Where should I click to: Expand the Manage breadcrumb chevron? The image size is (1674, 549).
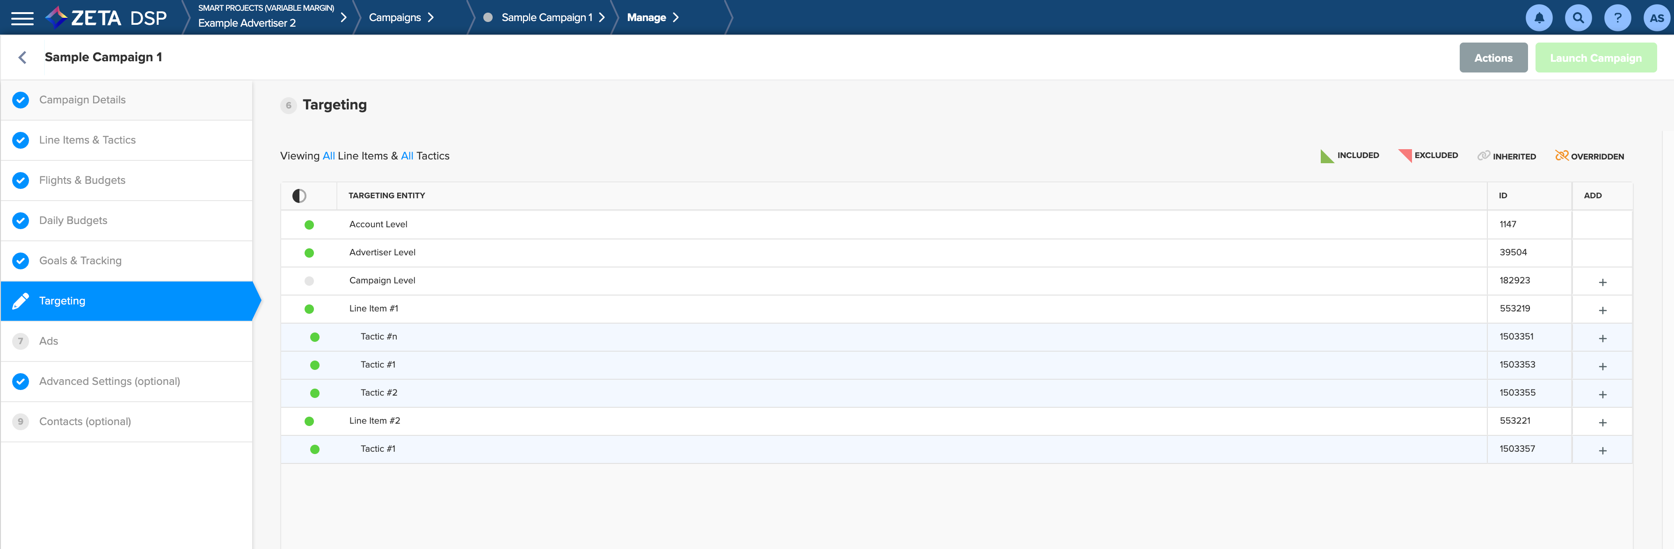[676, 18]
